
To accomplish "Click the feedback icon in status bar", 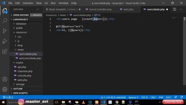I will pos(176,97).
